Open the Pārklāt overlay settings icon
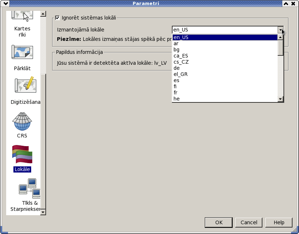Viewport: 299px width, 234px height. 22,52
